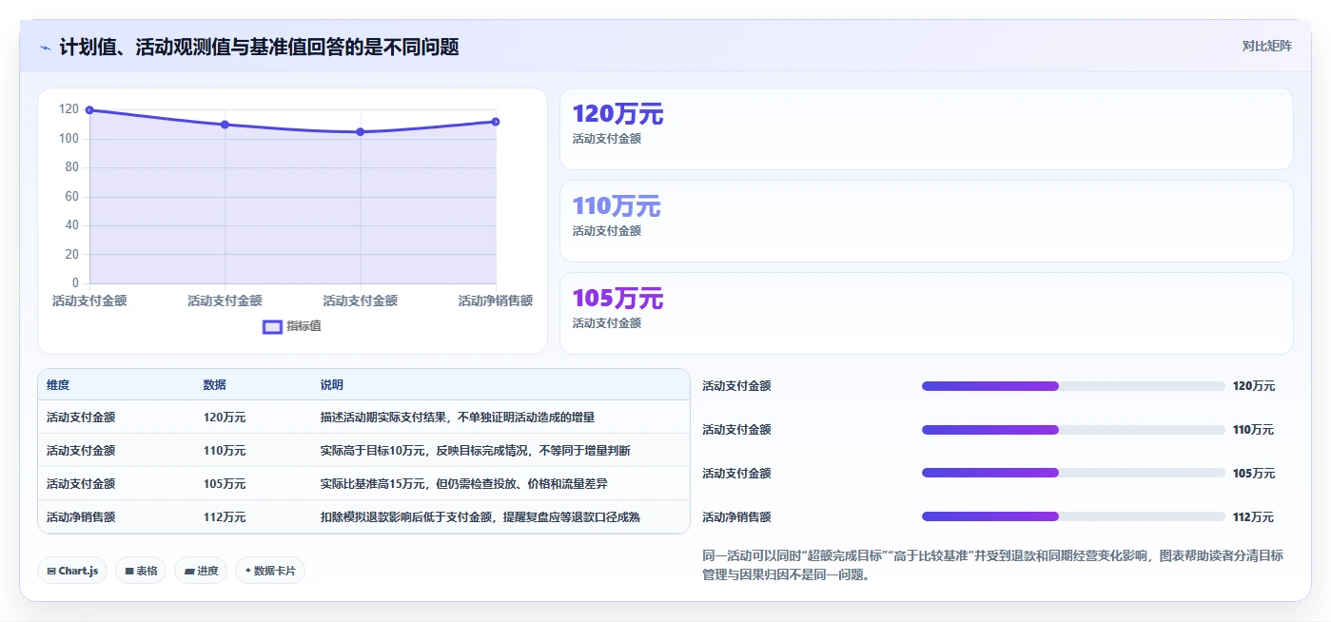This screenshot has height=622, width=1331.
Task: Click the 指标值 legend swatch under the chart
Action: (x=272, y=326)
